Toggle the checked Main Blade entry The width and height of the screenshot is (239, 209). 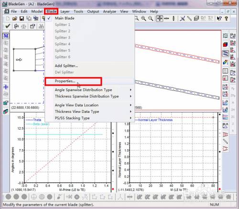coord(65,18)
